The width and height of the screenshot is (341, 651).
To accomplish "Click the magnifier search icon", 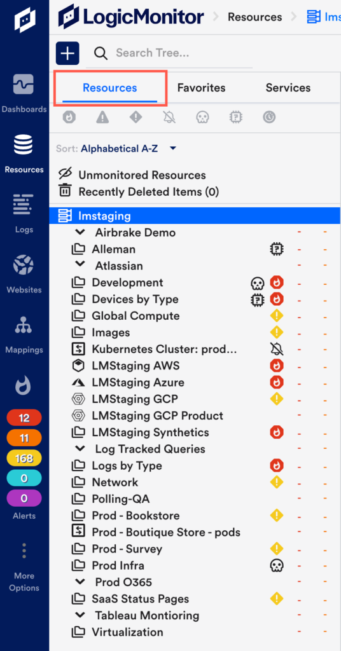I will pos(100,53).
